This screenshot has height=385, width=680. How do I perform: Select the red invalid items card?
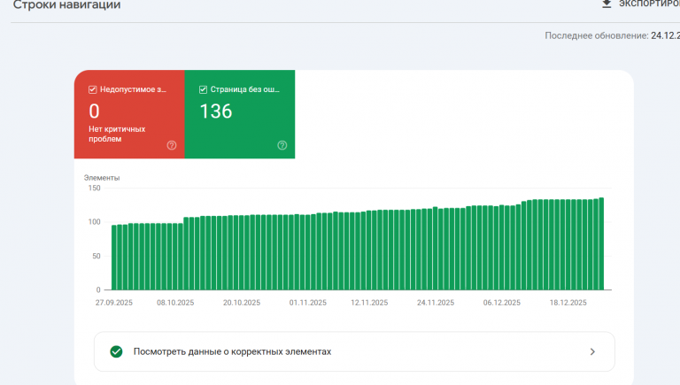[129, 114]
